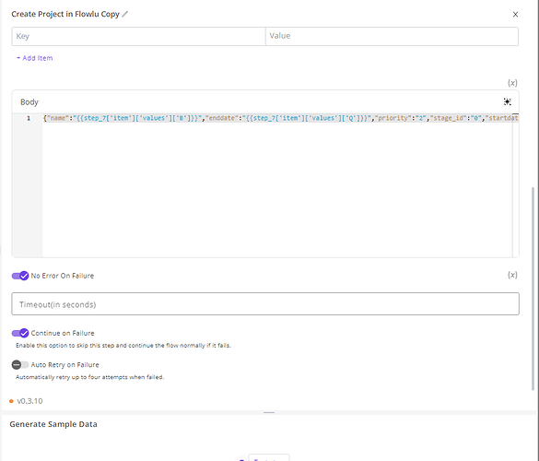Click the dynamic value (x) icon above Body
Image resolution: width=539 pixels, height=461 pixels.
coord(512,83)
